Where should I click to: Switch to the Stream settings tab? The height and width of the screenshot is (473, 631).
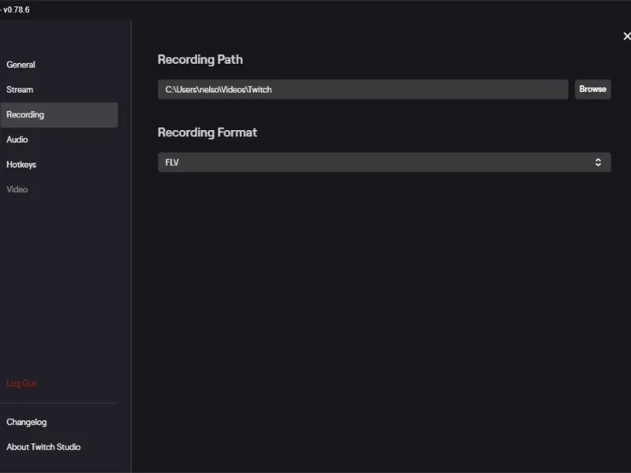(21, 90)
